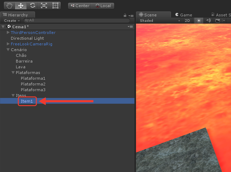This screenshot has height=172, width=231.
Task: Open scene effects dropdown arrow
Action: pos(224,21)
